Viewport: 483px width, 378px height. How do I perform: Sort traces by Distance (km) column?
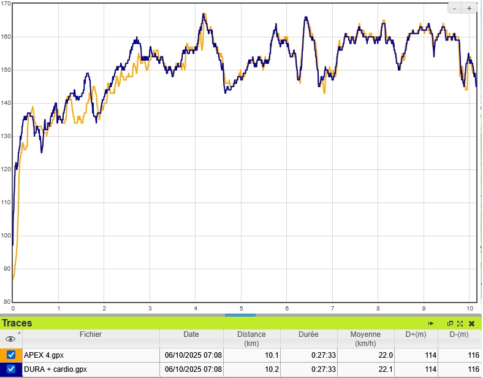[251, 339]
